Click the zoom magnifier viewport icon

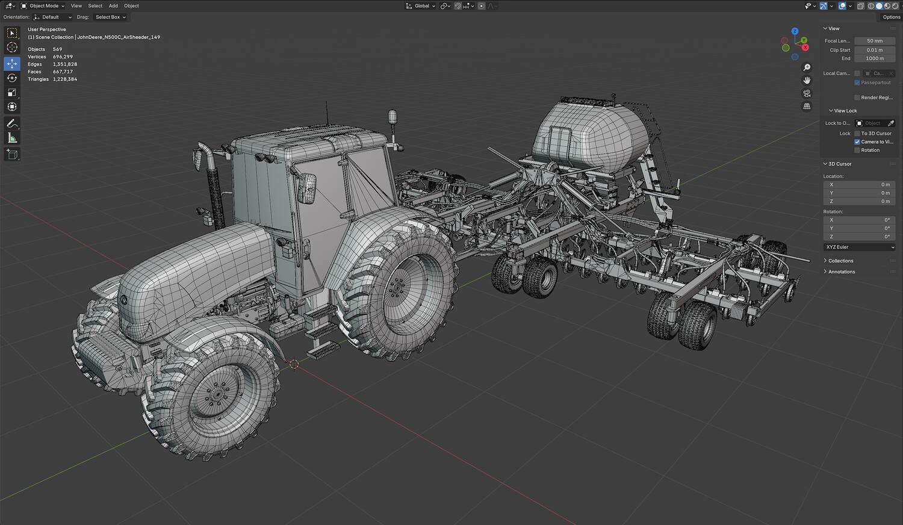pos(807,67)
